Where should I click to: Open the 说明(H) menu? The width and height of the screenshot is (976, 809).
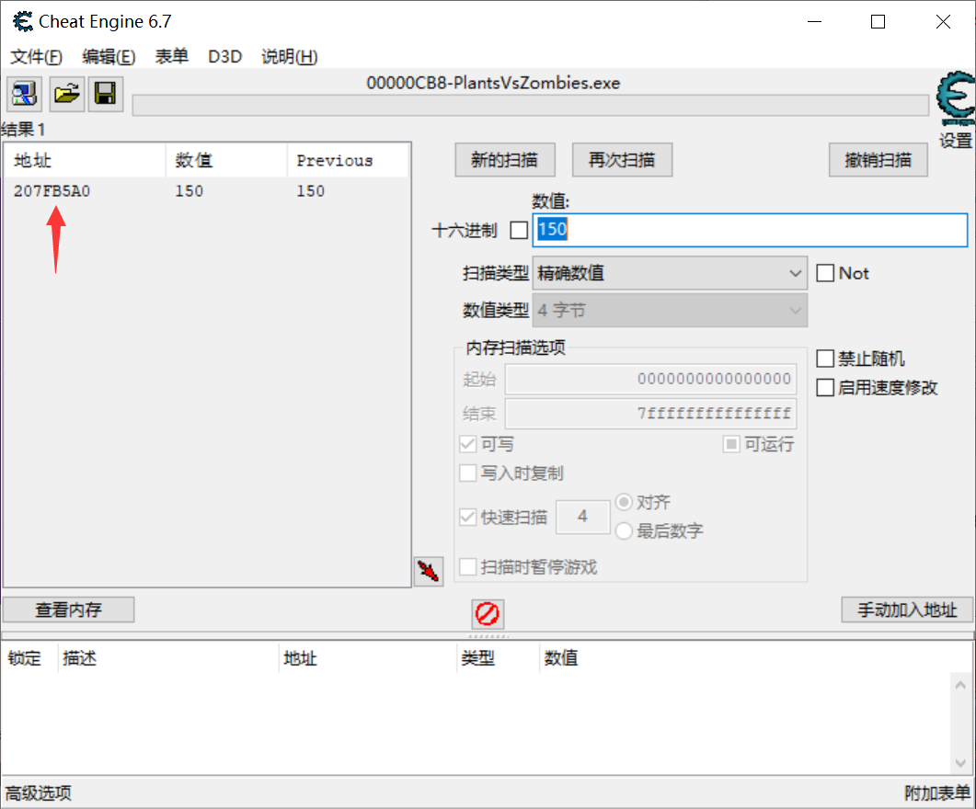point(290,57)
